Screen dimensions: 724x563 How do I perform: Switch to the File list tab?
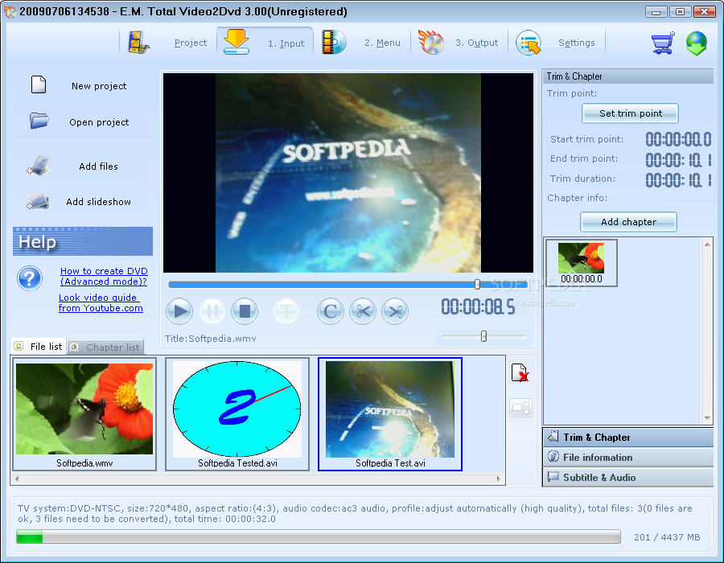coord(39,347)
